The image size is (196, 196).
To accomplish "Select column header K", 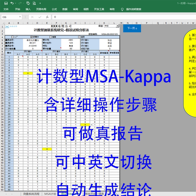I will [104, 23].
